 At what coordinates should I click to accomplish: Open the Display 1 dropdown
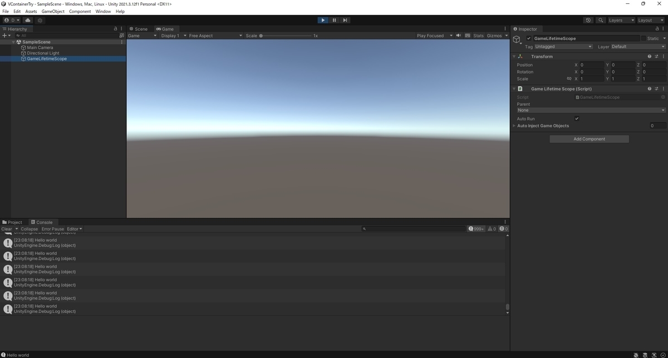(173, 36)
